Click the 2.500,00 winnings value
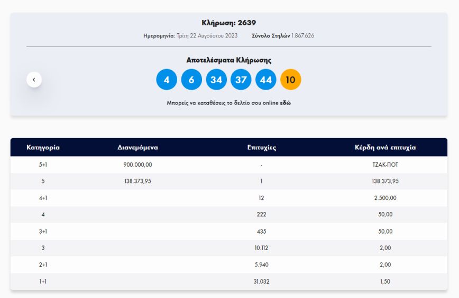This screenshot has width=459, height=298. pos(385,198)
